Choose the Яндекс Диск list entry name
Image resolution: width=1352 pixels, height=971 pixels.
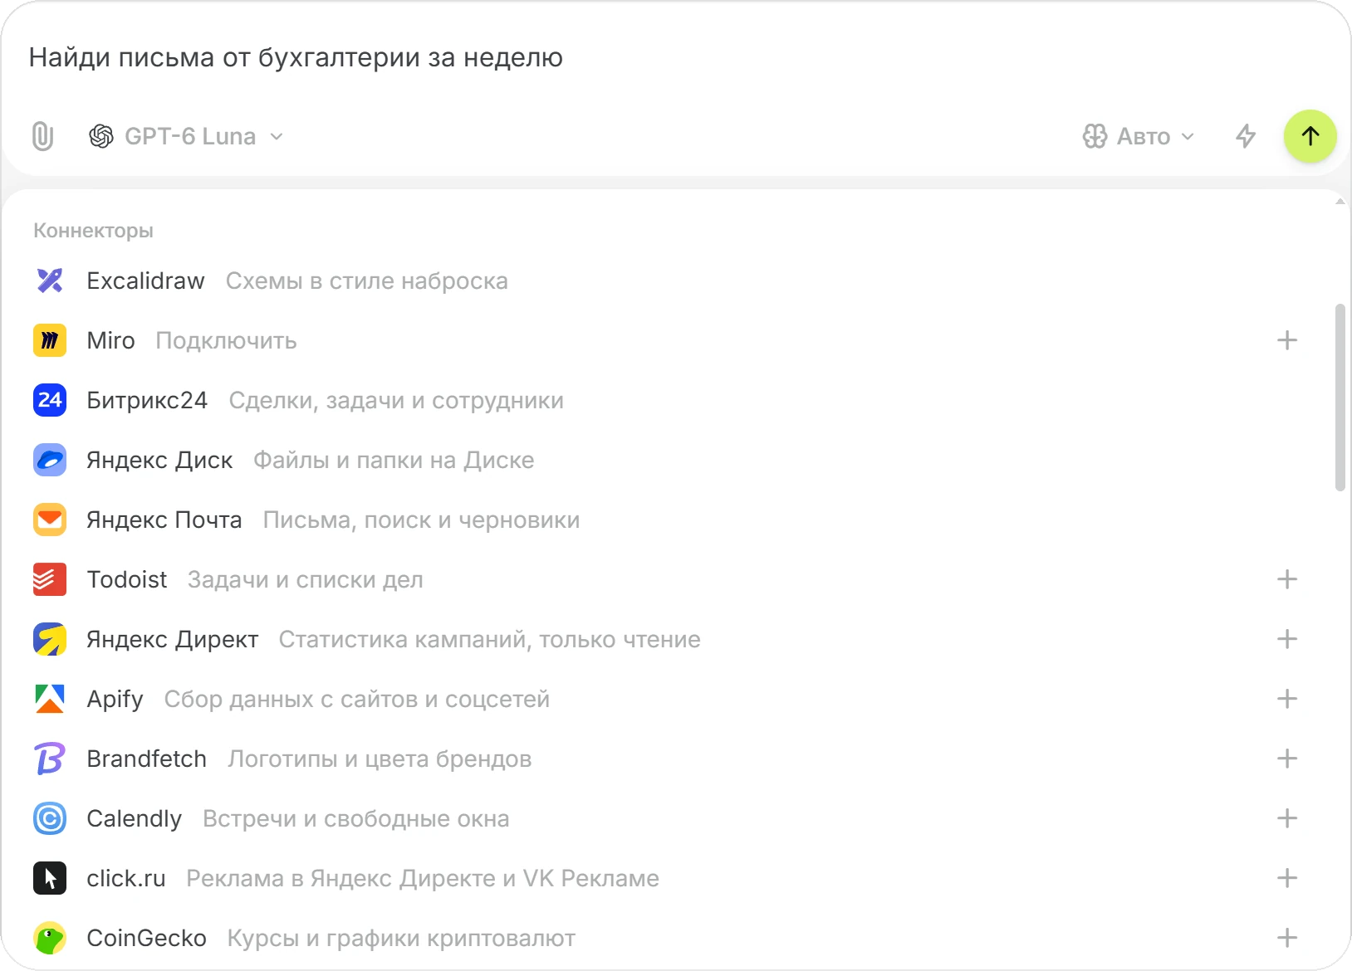click(159, 460)
